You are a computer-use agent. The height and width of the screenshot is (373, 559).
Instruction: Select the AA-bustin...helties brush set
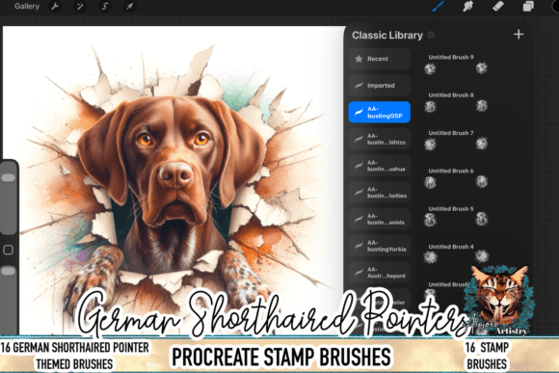tap(380, 193)
